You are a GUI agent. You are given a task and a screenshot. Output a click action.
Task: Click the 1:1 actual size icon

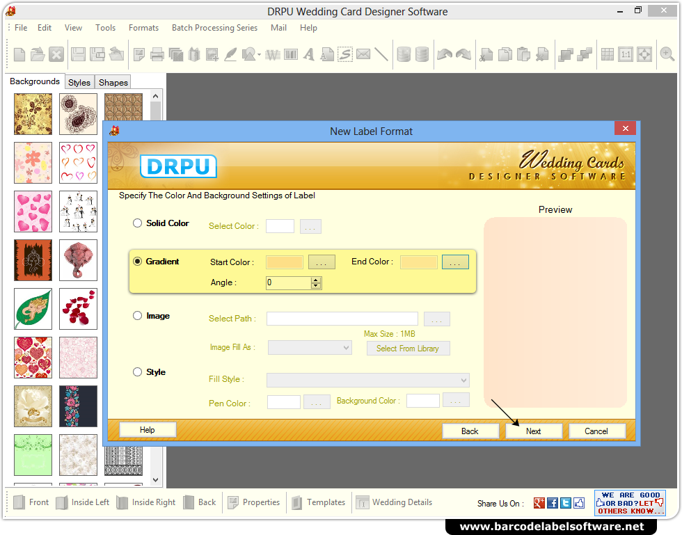click(x=626, y=55)
